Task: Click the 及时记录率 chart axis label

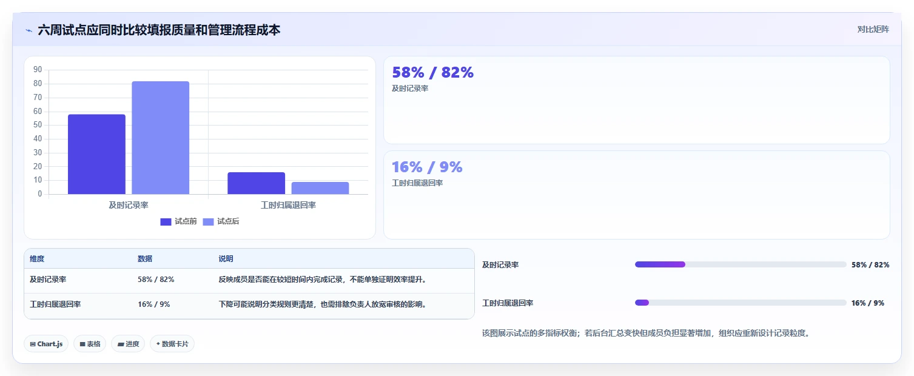Action: pyautogui.click(x=129, y=205)
